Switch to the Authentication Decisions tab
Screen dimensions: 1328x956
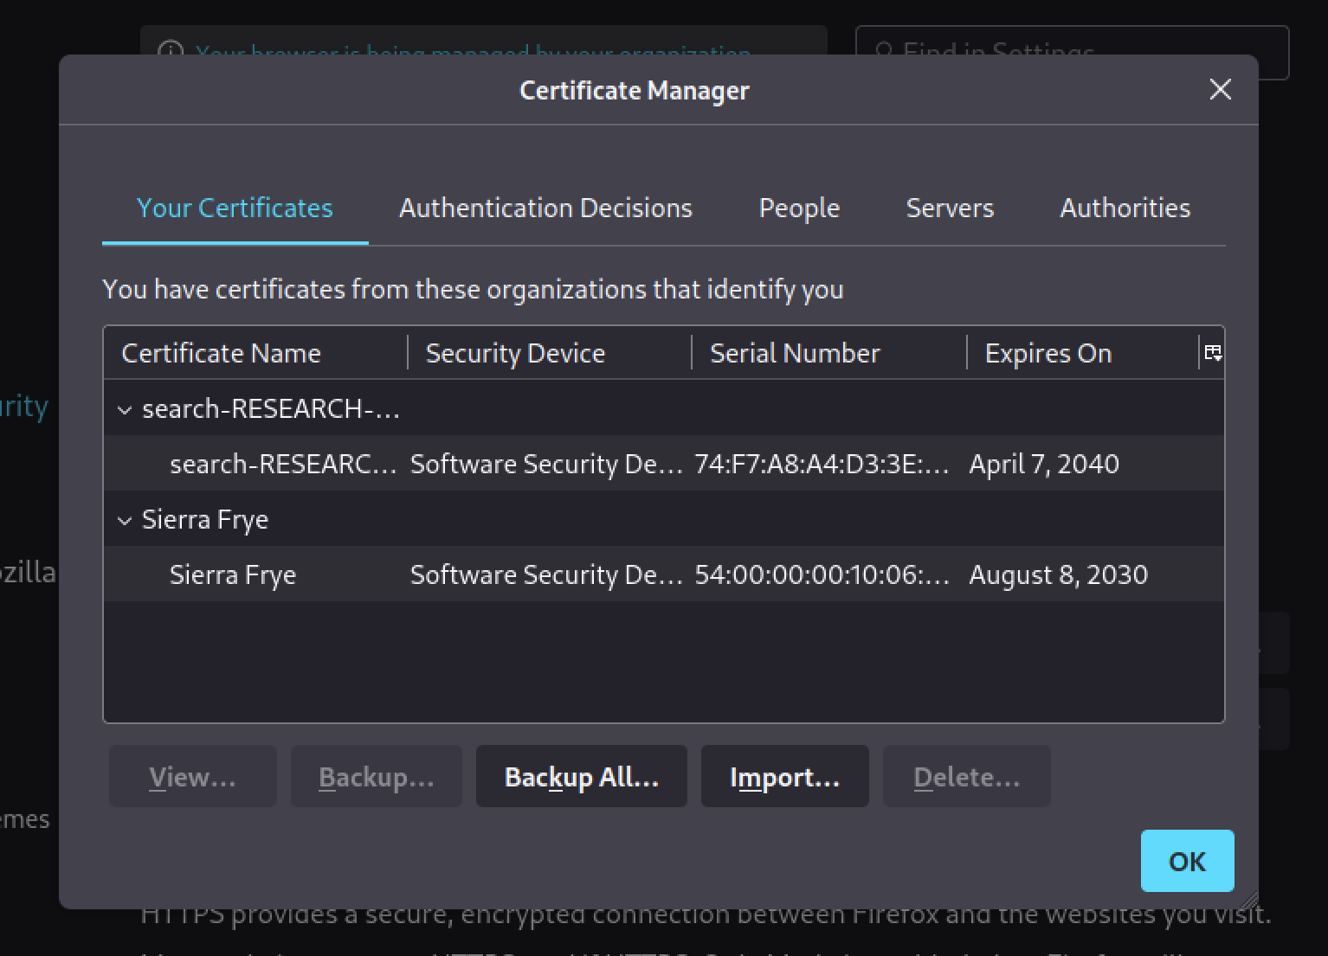[545, 209]
